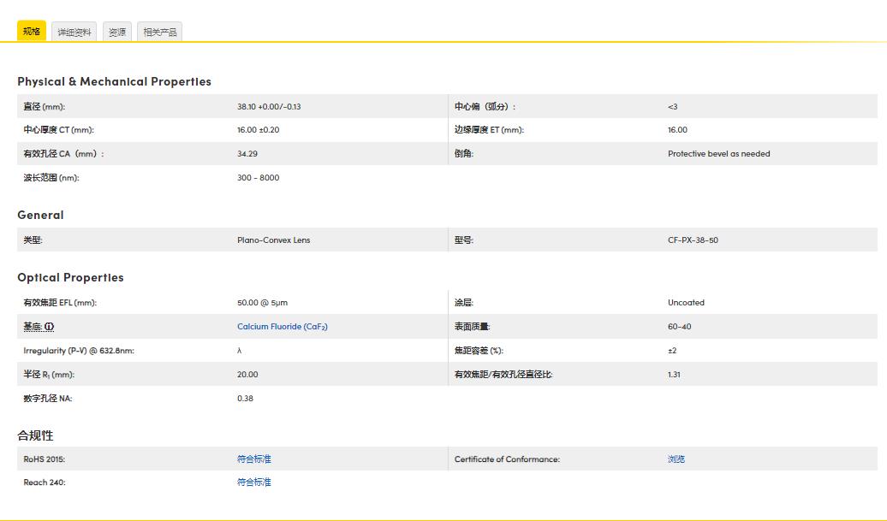887x521 pixels.
Task: Go to the 相关产品 tab
Action: pyautogui.click(x=160, y=33)
